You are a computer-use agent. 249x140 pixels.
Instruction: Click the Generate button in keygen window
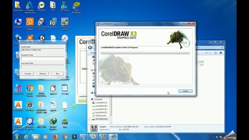[42, 73]
